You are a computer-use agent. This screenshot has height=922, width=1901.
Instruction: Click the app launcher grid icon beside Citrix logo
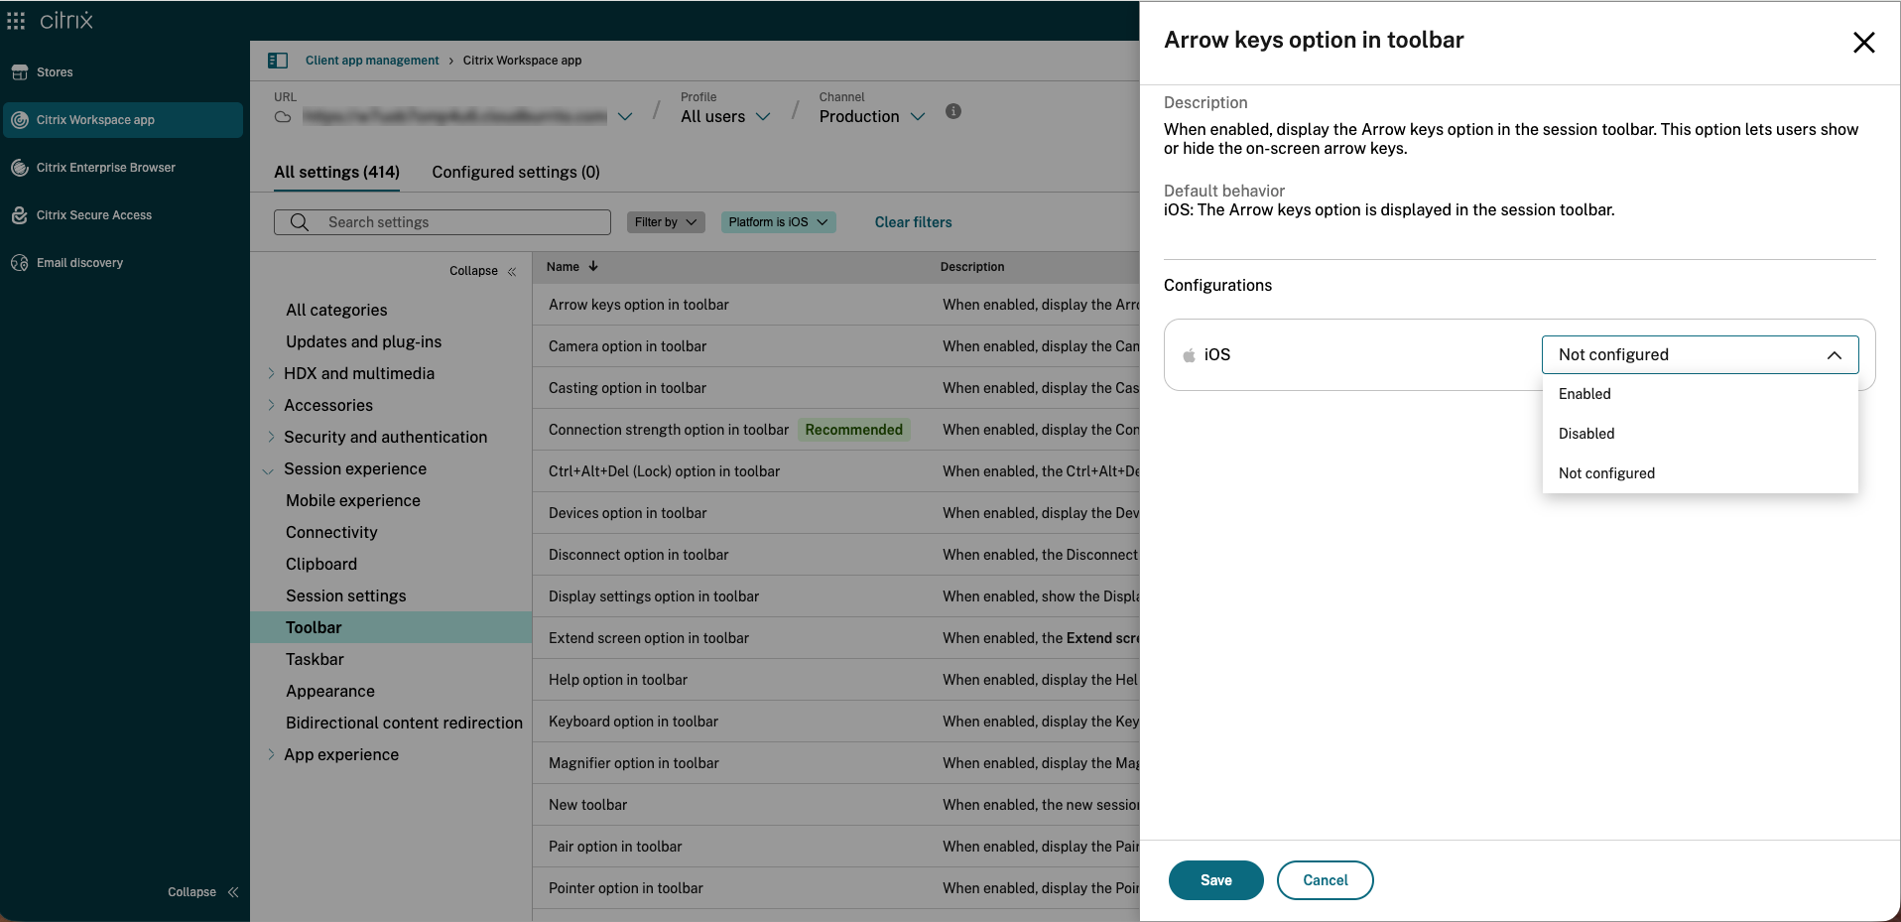[16, 20]
